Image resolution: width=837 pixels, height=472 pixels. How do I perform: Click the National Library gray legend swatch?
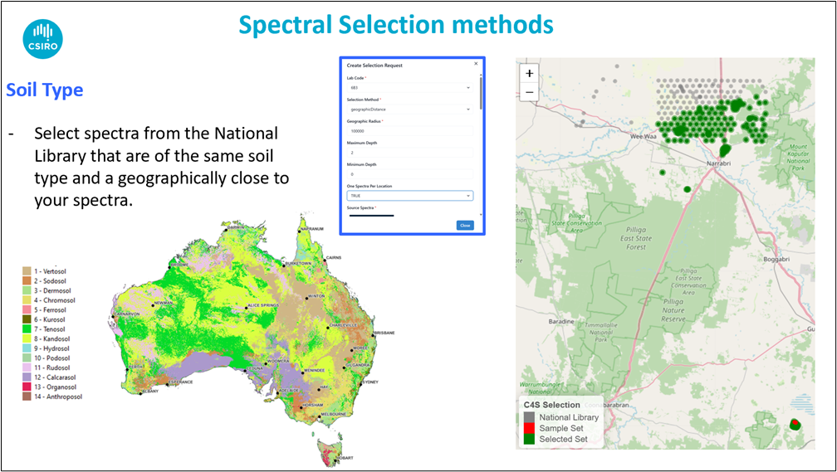coord(529,417)
